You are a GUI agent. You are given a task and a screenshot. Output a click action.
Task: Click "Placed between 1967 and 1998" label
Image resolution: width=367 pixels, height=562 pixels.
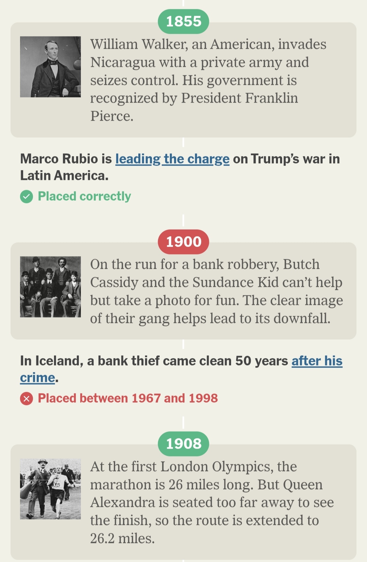pos(128,399)
